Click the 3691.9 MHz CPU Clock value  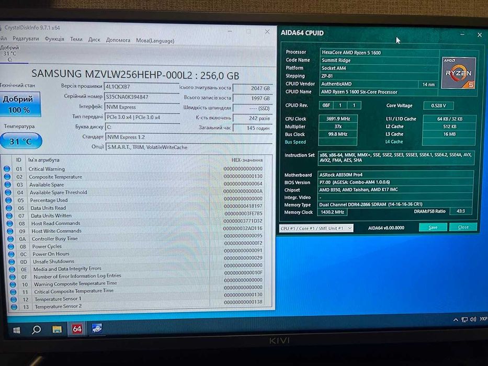pyautogui.click(x=338, y=119)
